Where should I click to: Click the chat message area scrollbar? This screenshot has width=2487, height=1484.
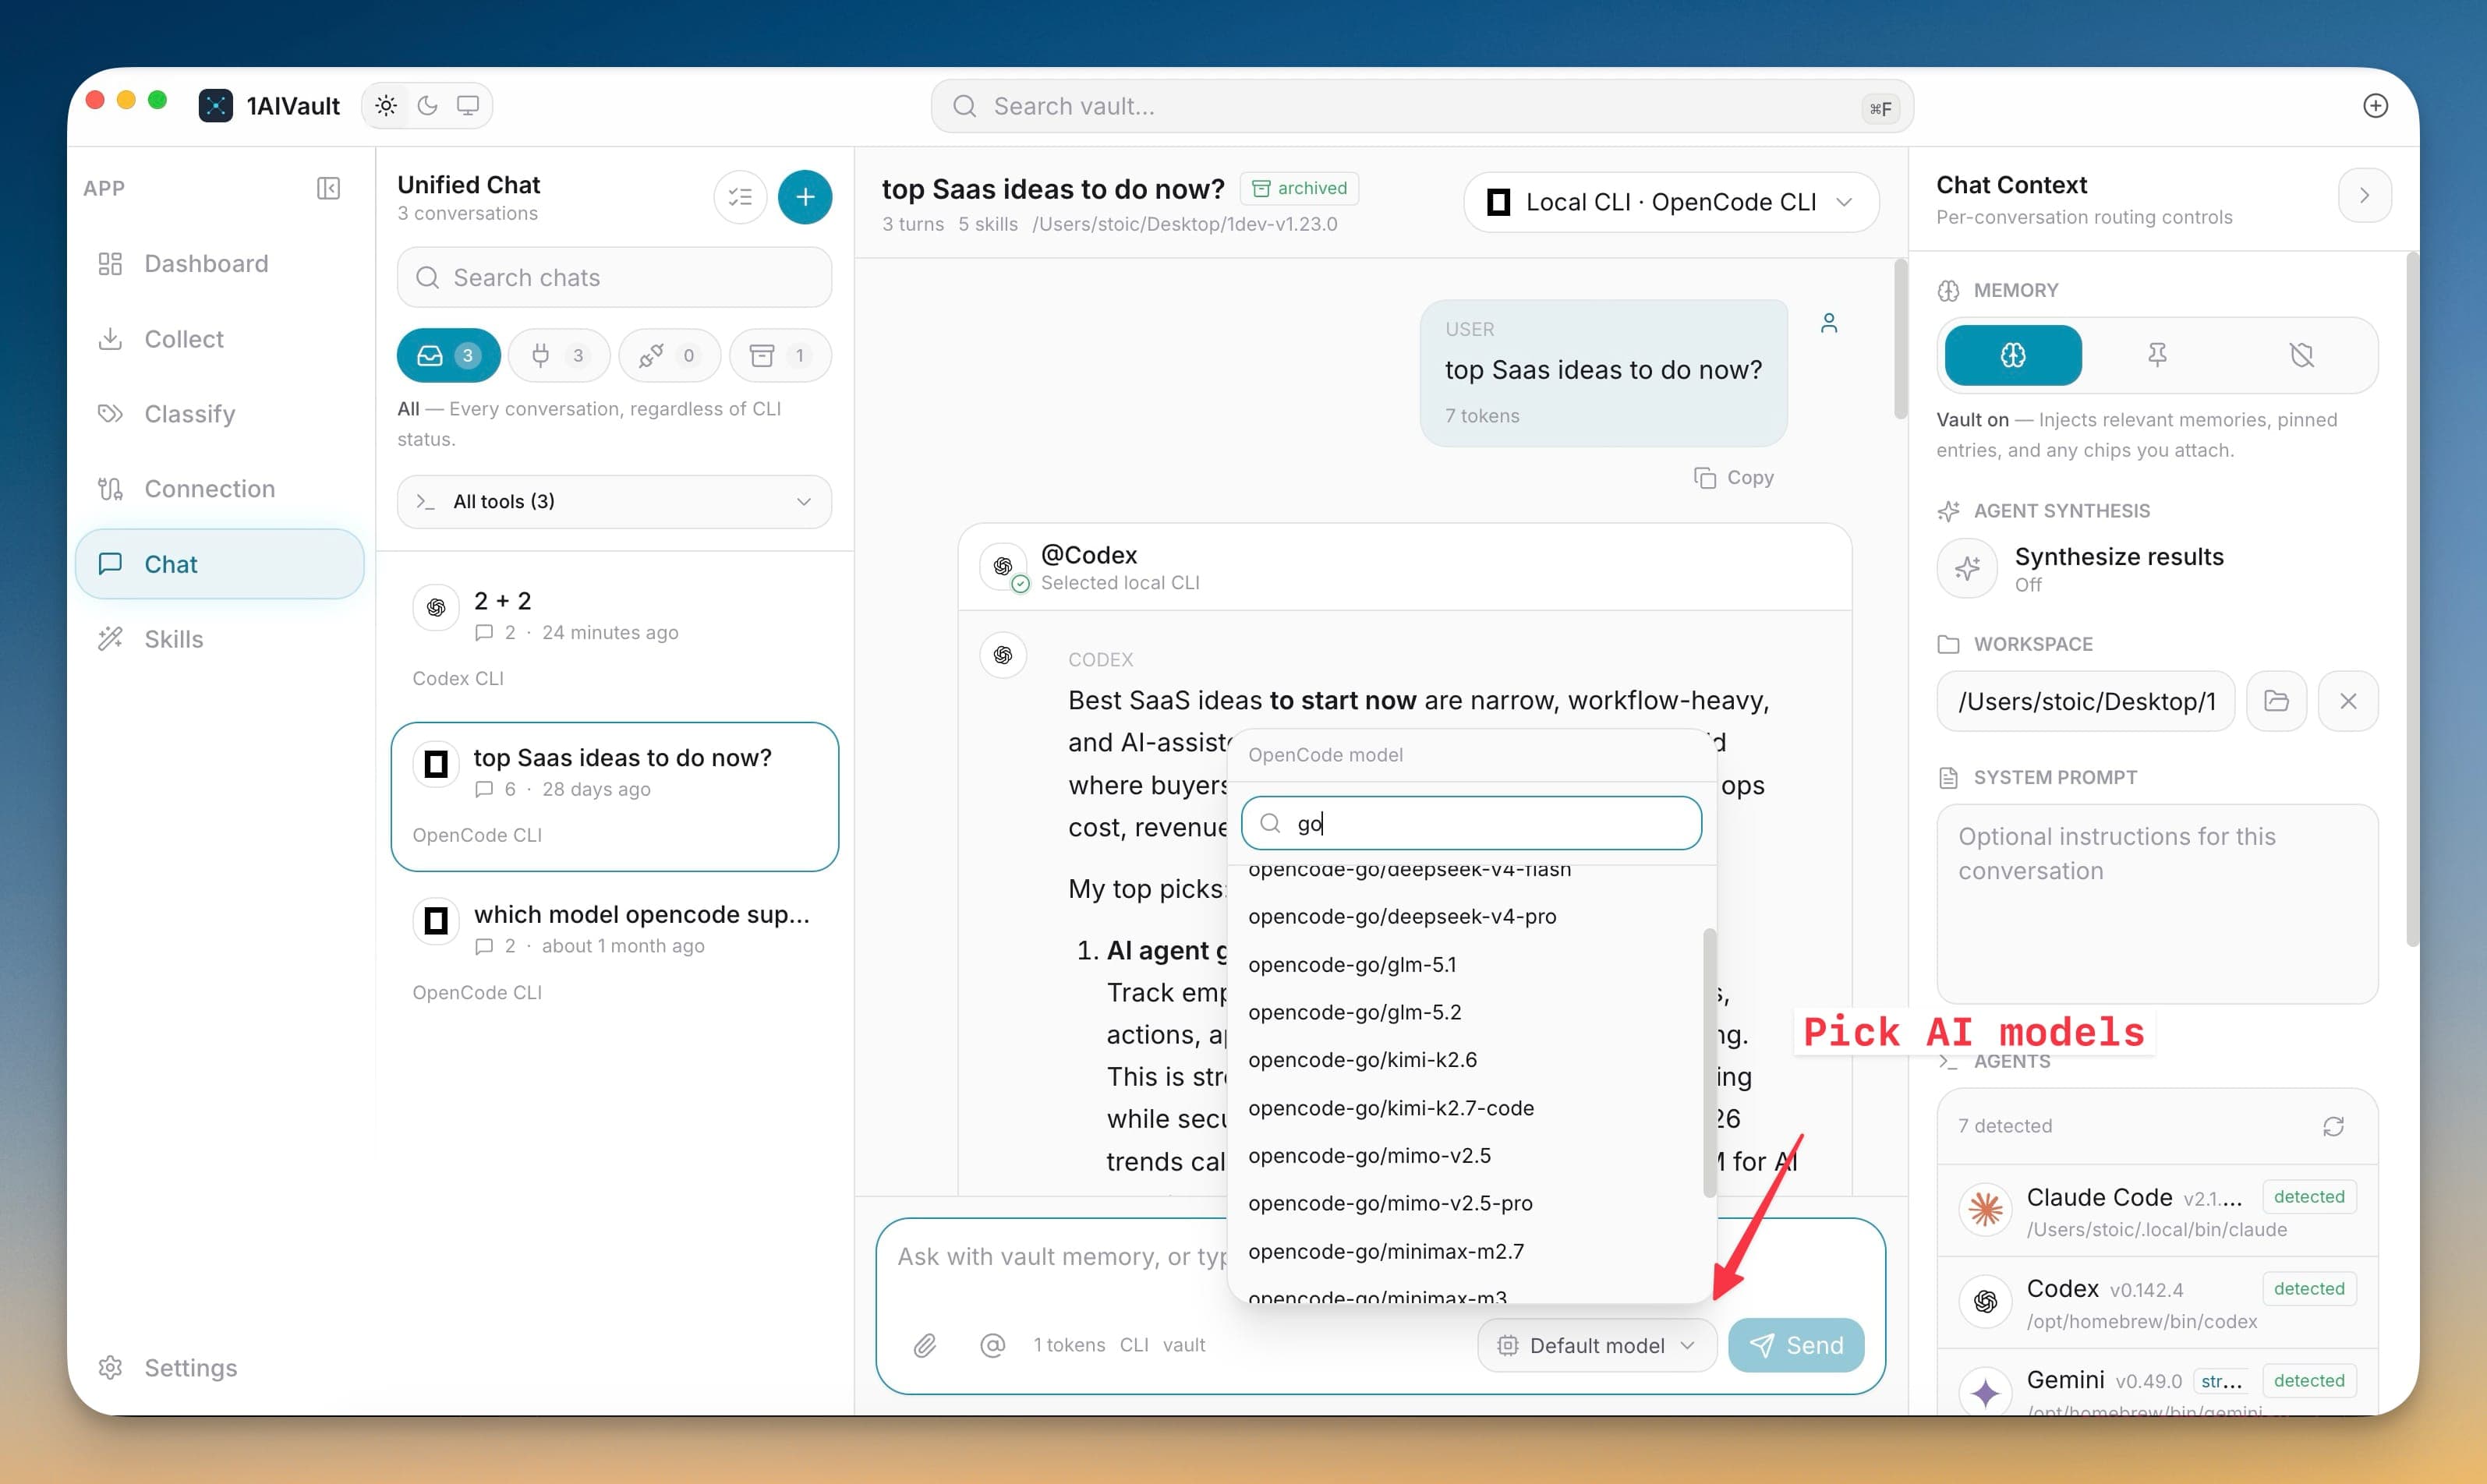pyautogui.click(x=1900, y=340)
